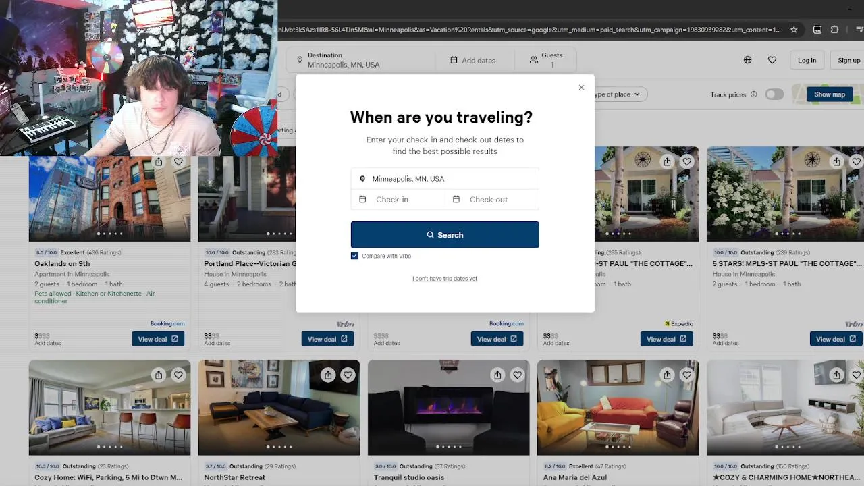The height and width of the screenshot is (486, 864).
Task: View deal for Oaklands on 9th
Action: point(158,339)
